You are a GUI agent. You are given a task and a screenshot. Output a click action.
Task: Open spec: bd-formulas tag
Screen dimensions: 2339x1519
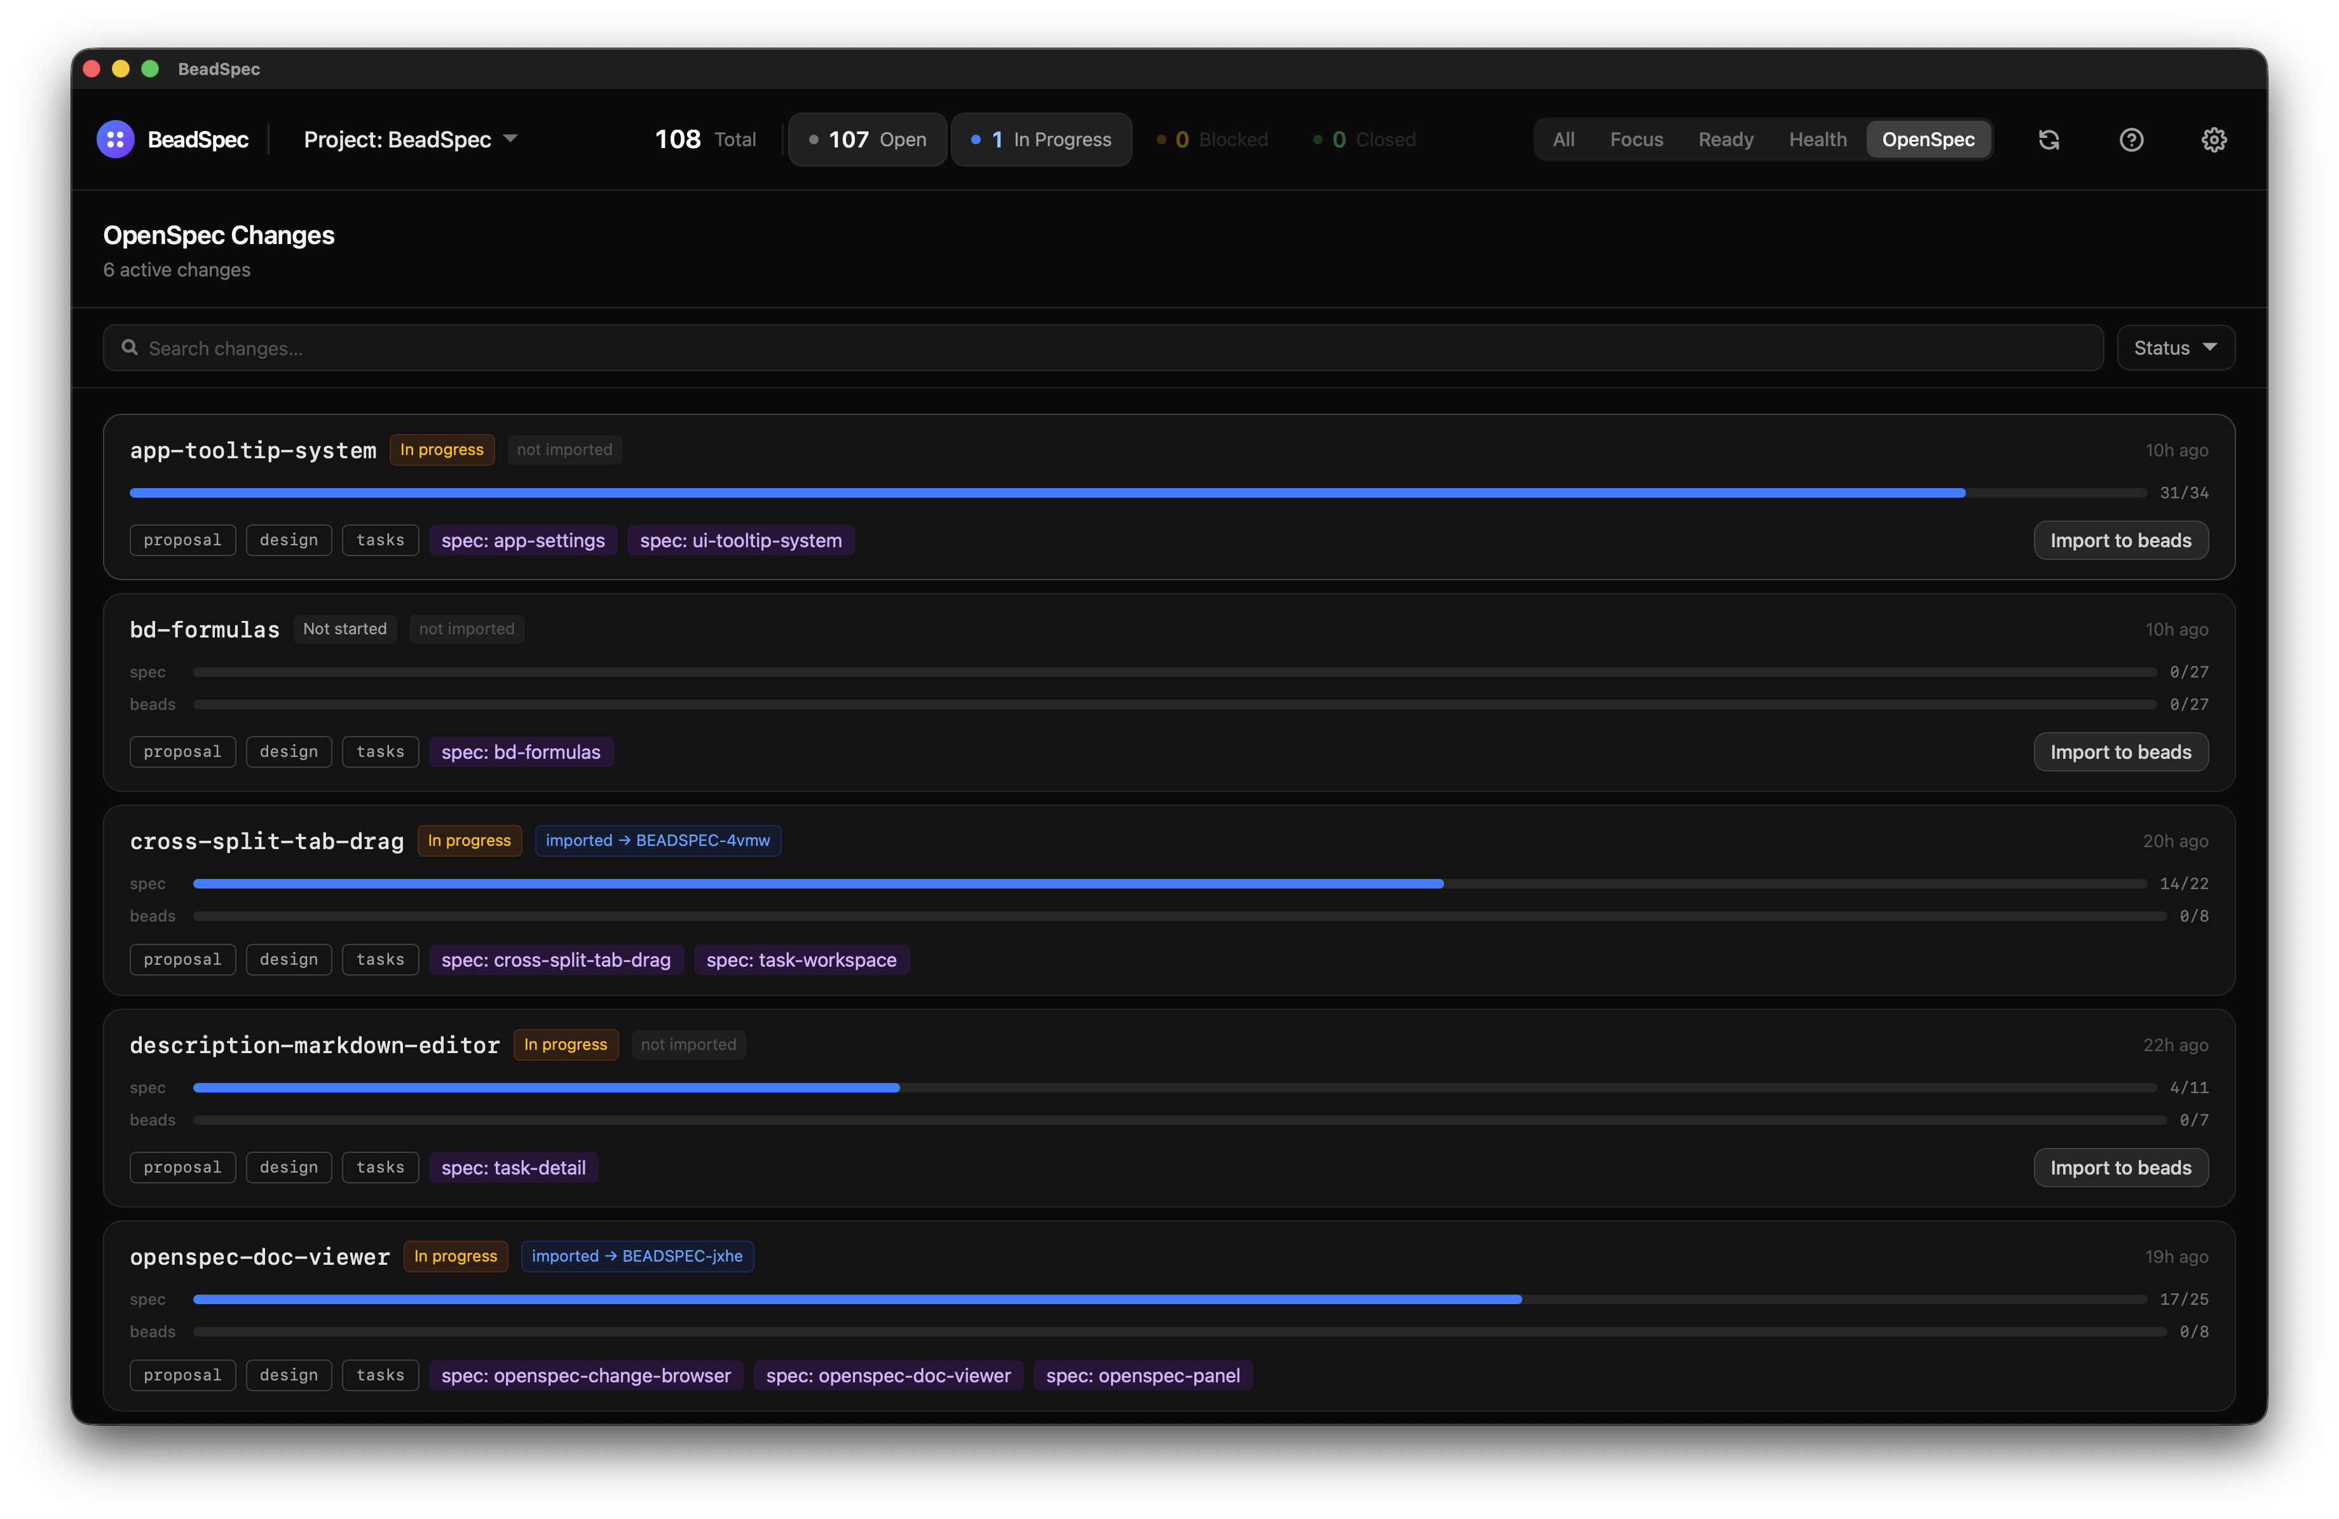[x=521, y=752]
